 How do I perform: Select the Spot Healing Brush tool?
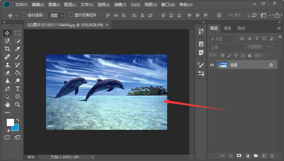7,57
